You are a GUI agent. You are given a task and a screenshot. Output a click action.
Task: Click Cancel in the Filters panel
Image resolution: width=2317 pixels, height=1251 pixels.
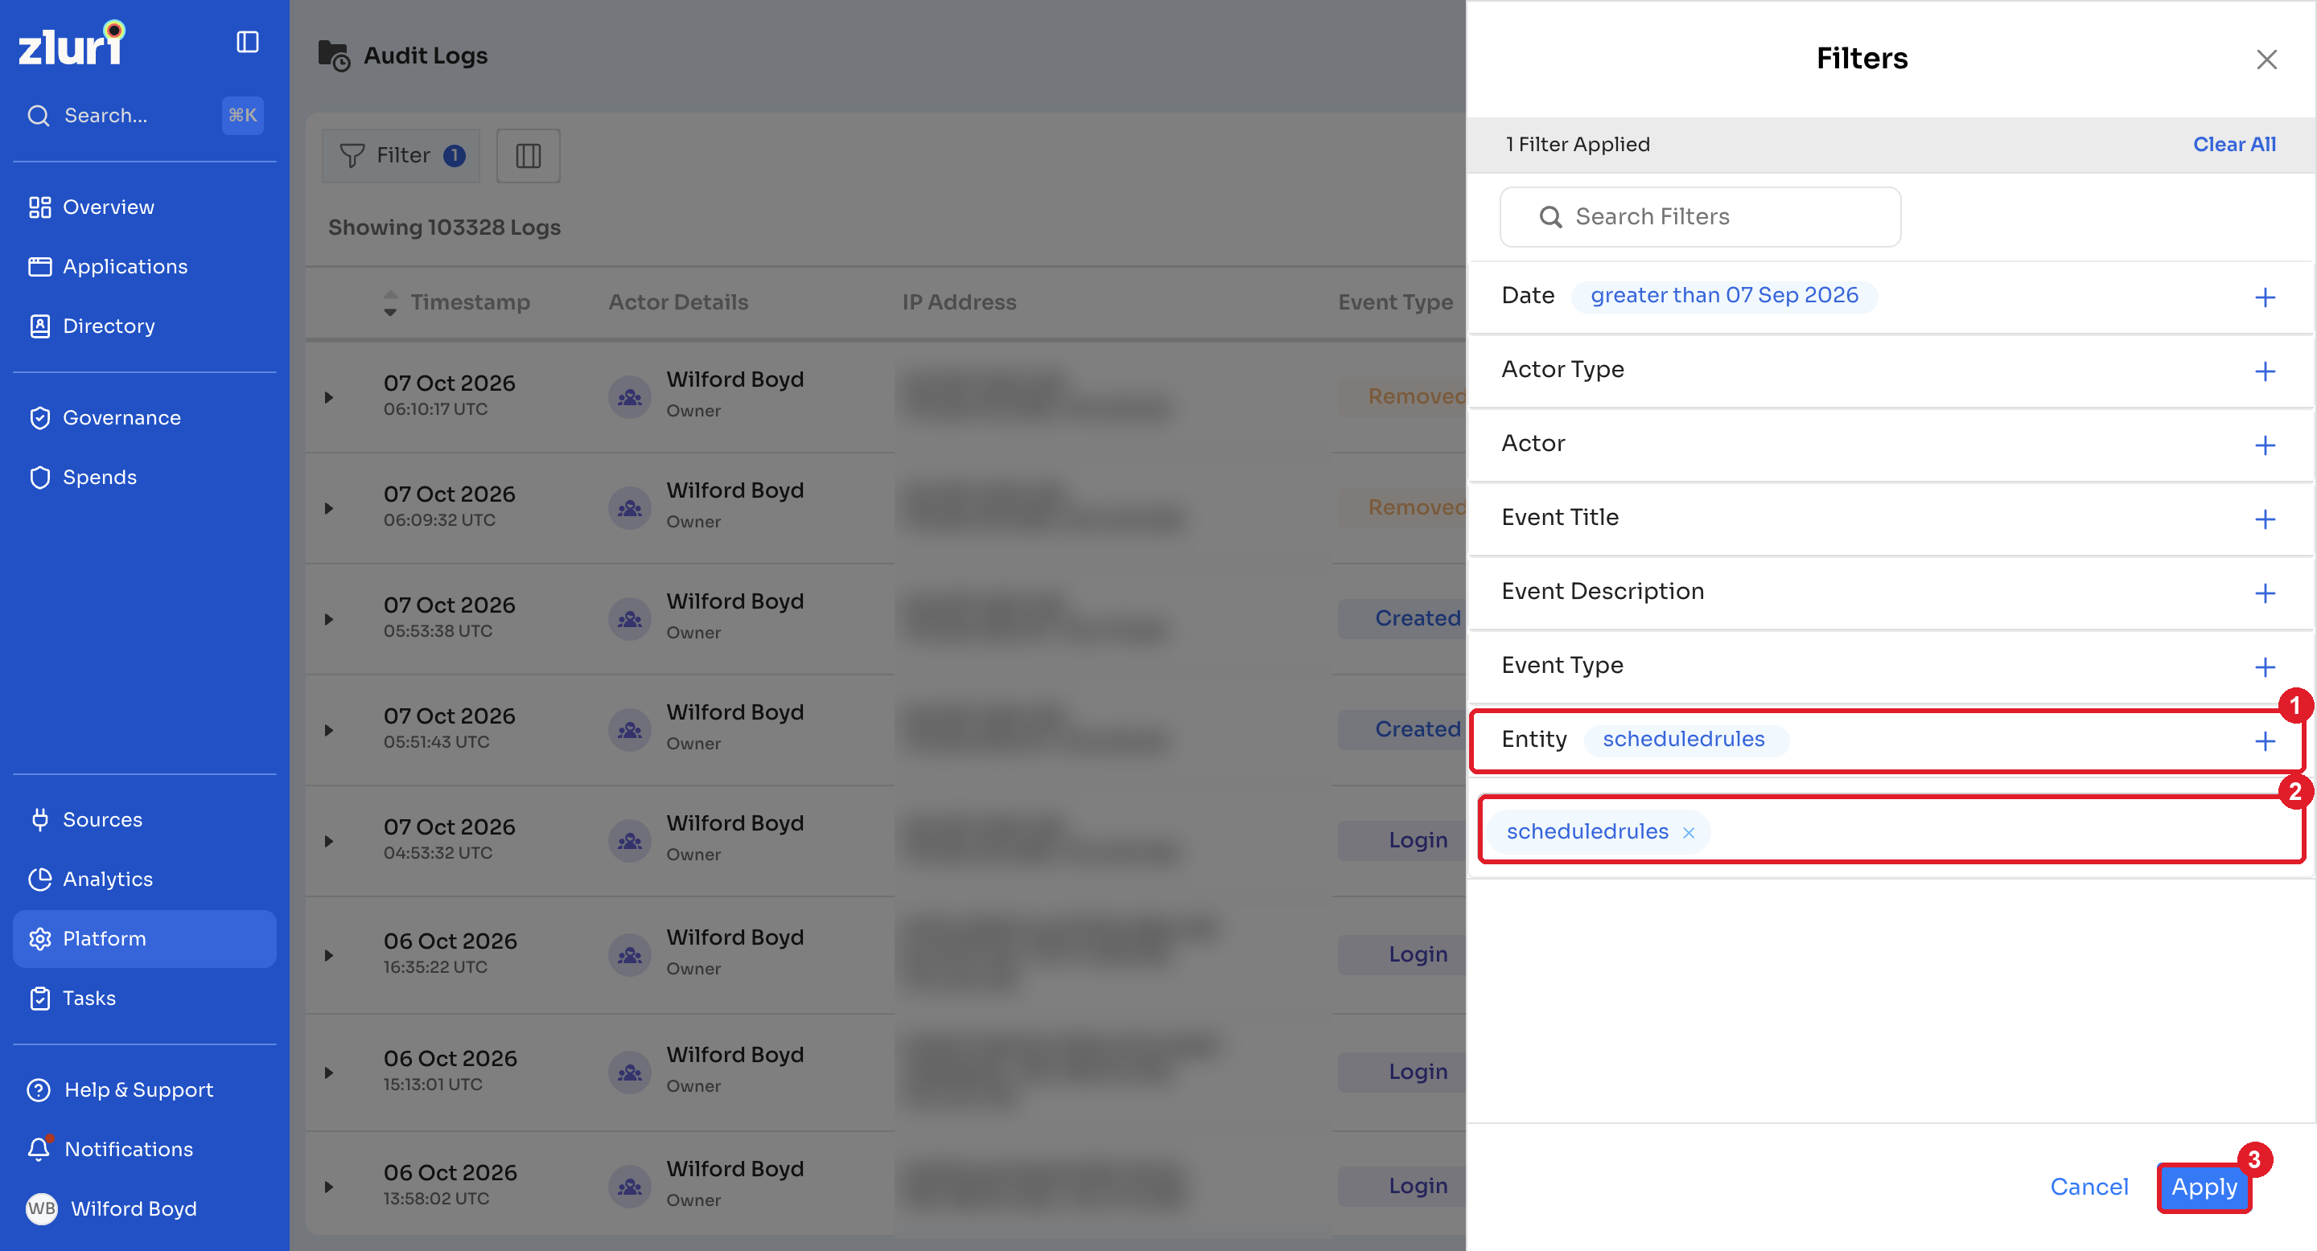pos(2089,1187)
